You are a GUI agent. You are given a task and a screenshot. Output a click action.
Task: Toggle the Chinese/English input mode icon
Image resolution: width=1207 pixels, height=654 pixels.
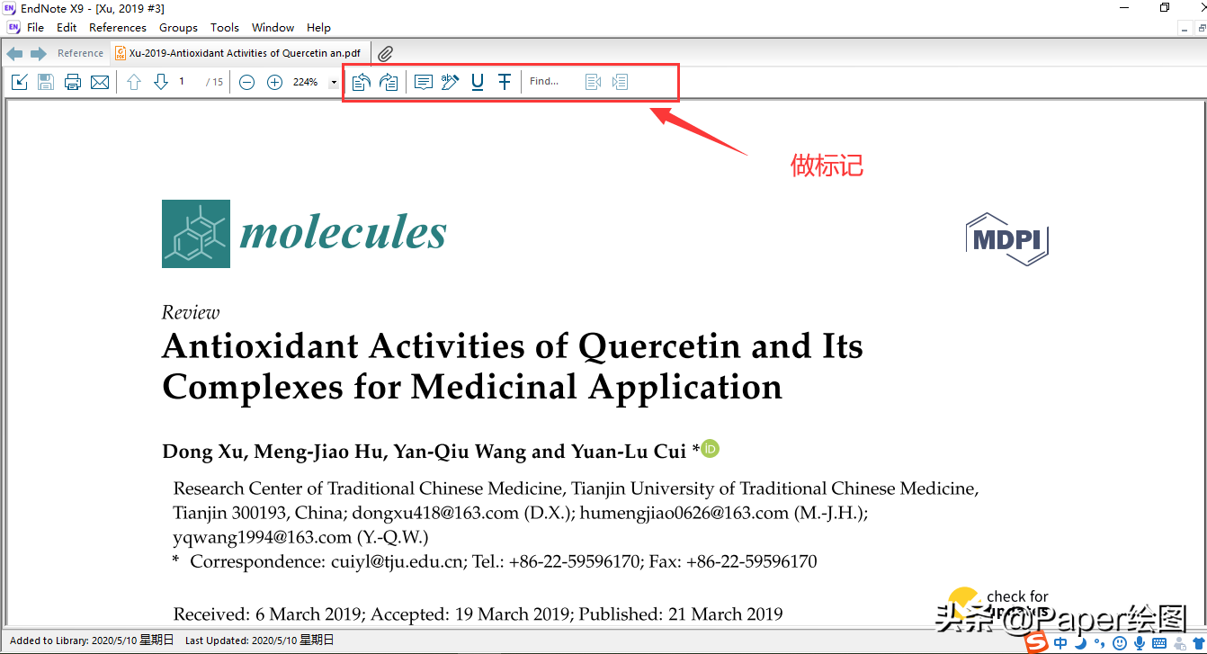pyautogui.click(x=1061, y=643)
